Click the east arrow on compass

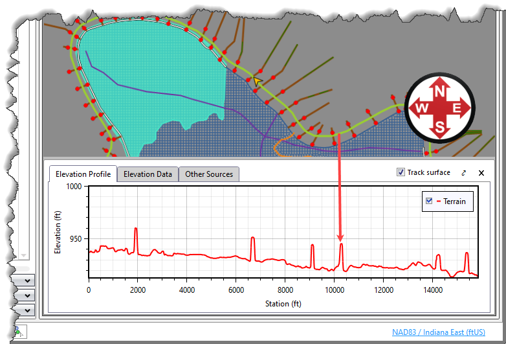(x=461, y=108)
